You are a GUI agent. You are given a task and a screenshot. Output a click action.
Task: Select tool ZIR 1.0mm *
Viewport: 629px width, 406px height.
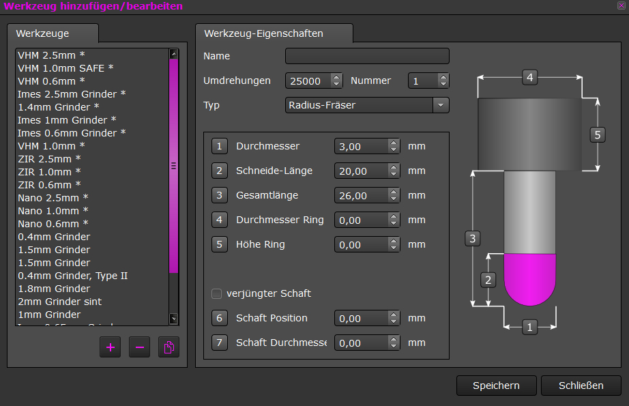[x=92, y=172]
